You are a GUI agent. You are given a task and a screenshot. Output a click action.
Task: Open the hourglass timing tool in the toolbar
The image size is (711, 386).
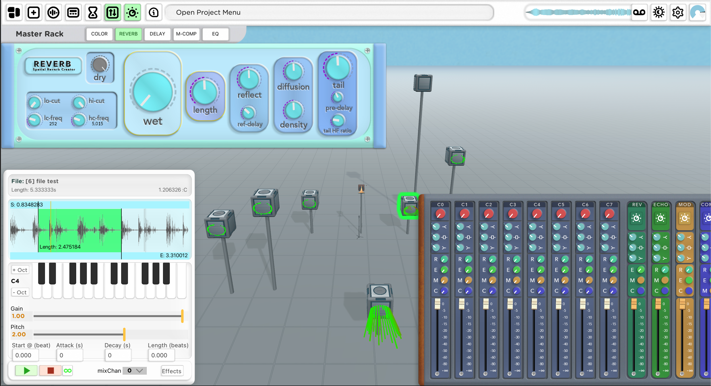click(x=93, y=12)
